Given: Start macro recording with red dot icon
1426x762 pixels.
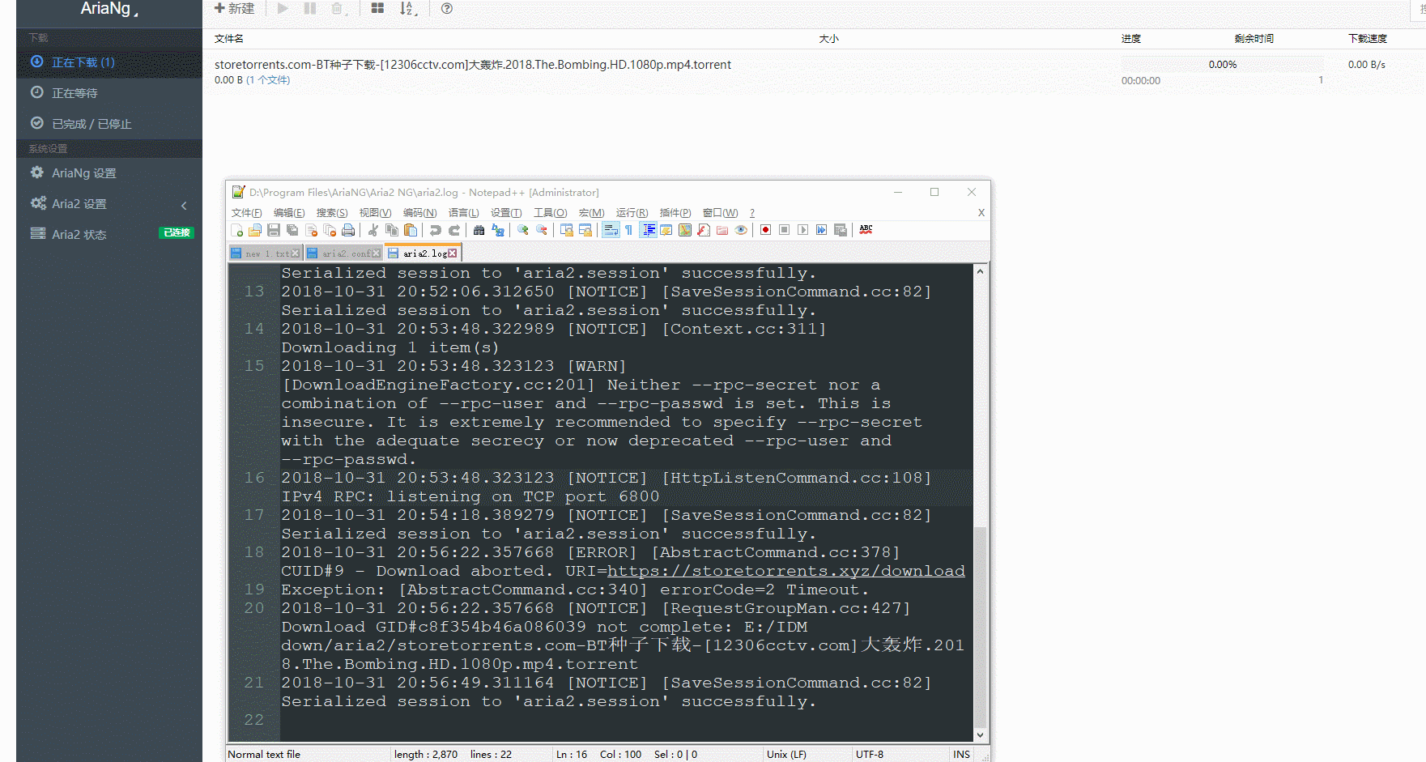Looking at the screenshot, I should point(765,231).
